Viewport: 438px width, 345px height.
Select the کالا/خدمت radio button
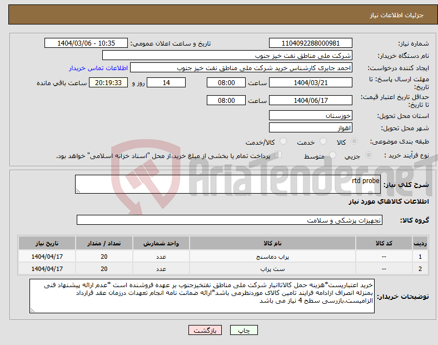(x=283, y=141)
